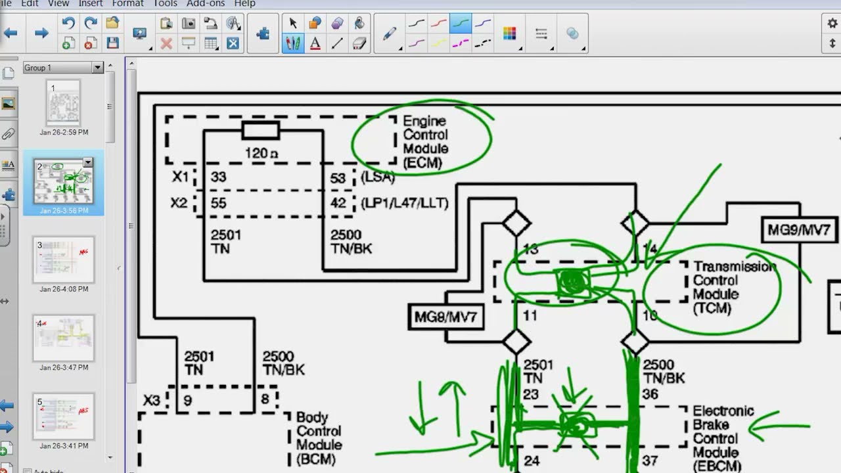Choose the Select arrow tool

[x=293, y=23]
